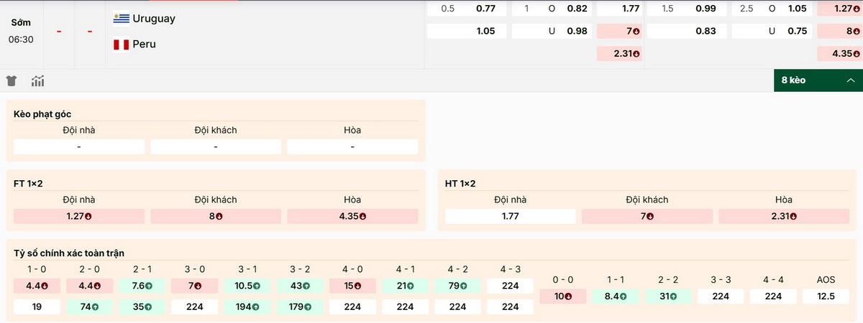Pick the 2 - 2 score odds 31
This screenshot has height=323, width=863.
coord(668,296)
